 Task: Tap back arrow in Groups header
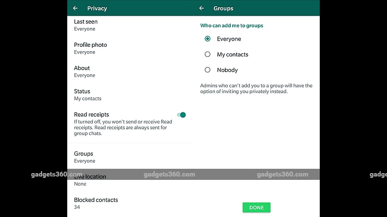pos(202,8)
